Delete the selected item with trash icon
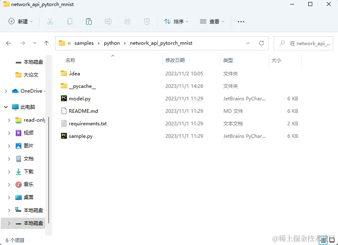 tap(146, 22)
